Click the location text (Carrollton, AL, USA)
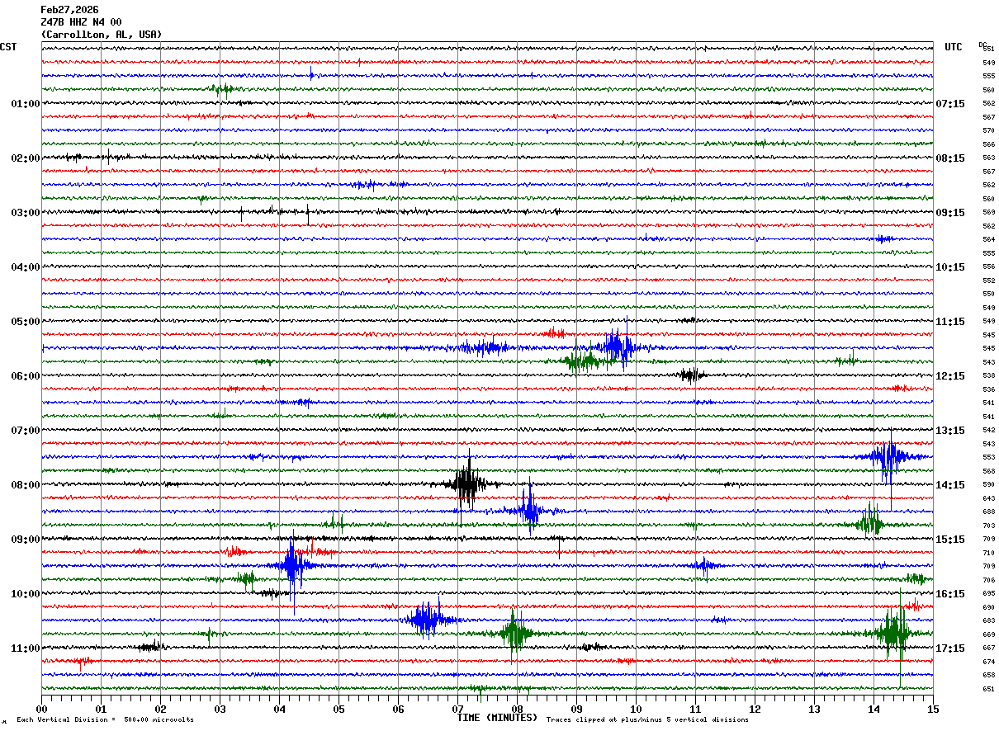 (102, 35)
